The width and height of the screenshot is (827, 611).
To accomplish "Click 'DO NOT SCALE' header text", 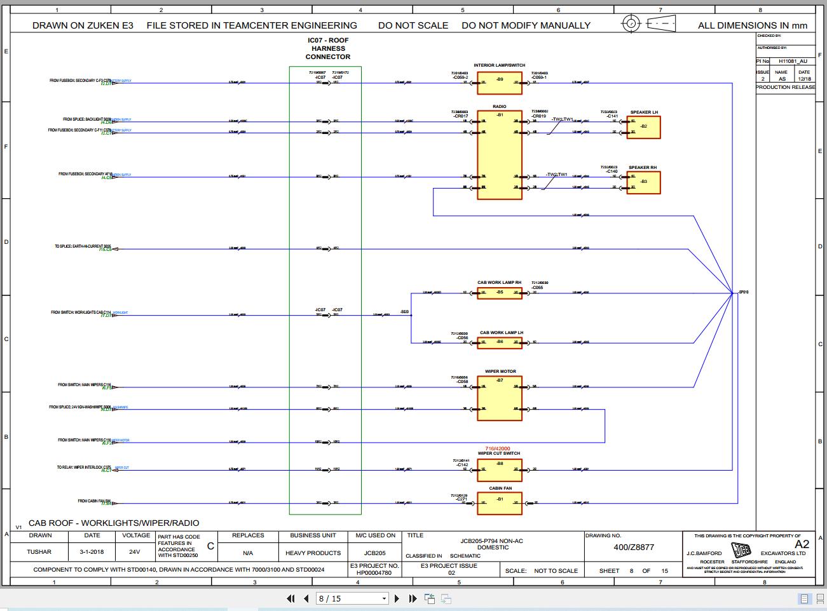I will click(x=413, y=25).
